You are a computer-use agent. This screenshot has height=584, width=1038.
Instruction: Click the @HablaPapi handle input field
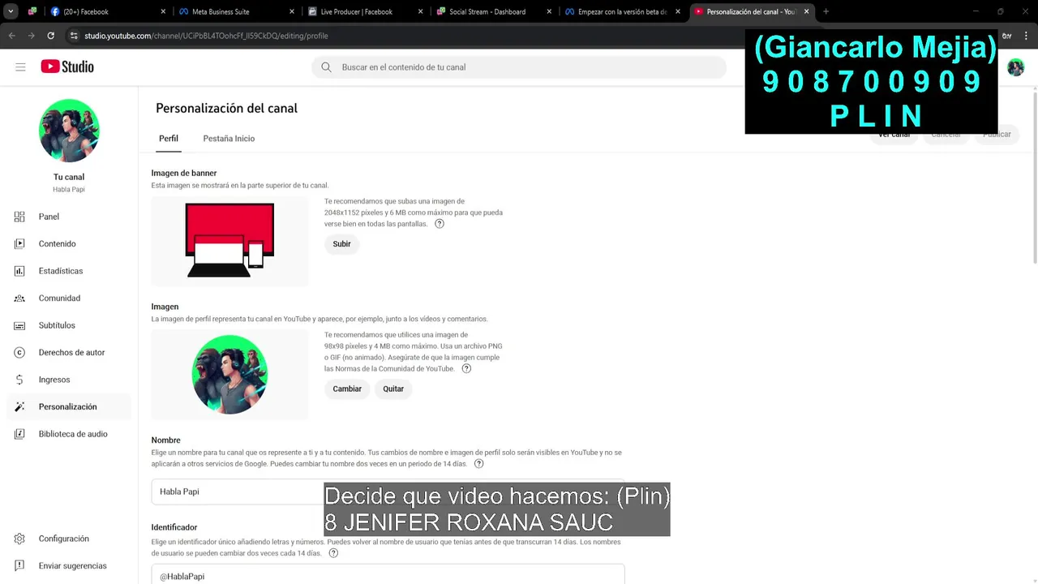click(388, 575)
